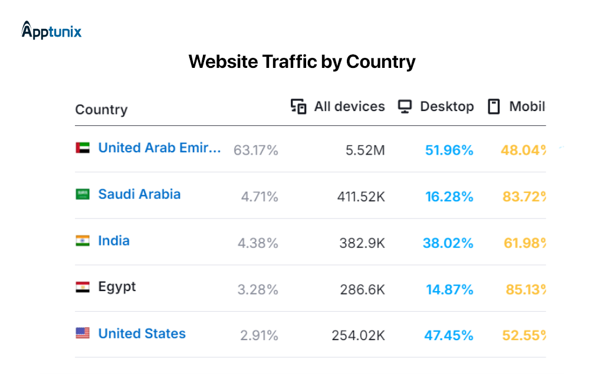Open the United States country link
Image resolution: width=604 pixels, height=382 pixels.
[x=142, y=334]
